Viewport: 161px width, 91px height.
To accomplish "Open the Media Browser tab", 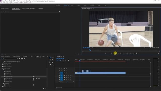I will tap(16, 56).
